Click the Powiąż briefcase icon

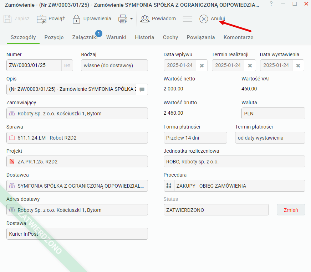pos(41,19)
